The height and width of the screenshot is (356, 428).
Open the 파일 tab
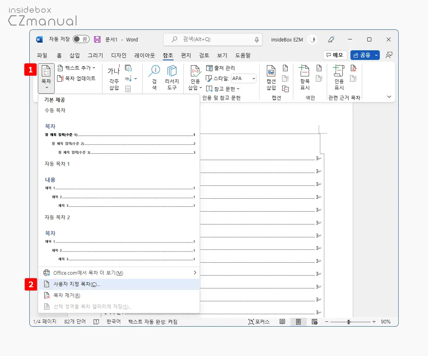click(42, 56)
